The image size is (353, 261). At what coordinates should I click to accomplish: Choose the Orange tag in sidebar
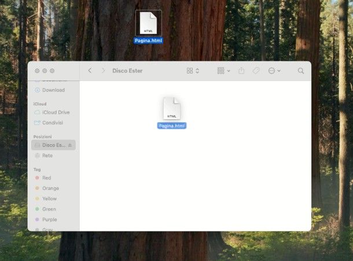(x=50, y=188)
